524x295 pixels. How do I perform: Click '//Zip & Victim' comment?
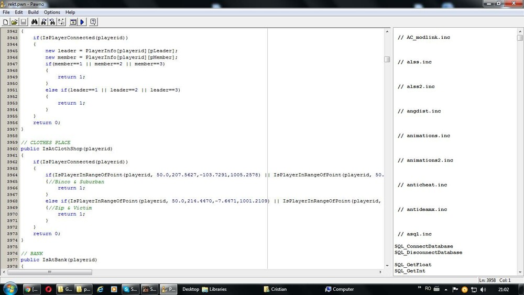[x=70, y=208]
